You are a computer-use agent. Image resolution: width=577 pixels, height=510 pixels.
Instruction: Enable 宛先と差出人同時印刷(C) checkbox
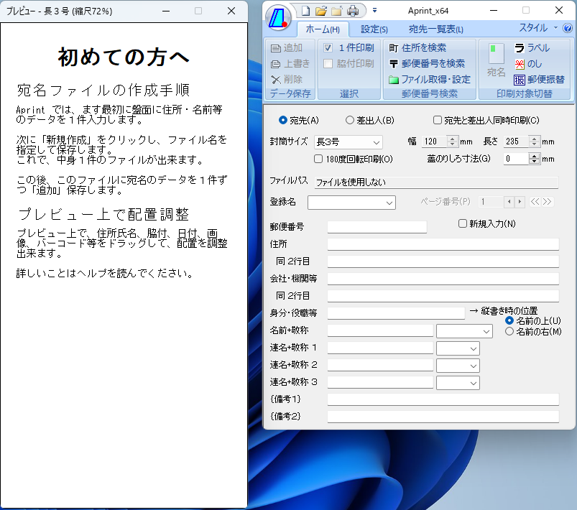(x=437, y=120)
